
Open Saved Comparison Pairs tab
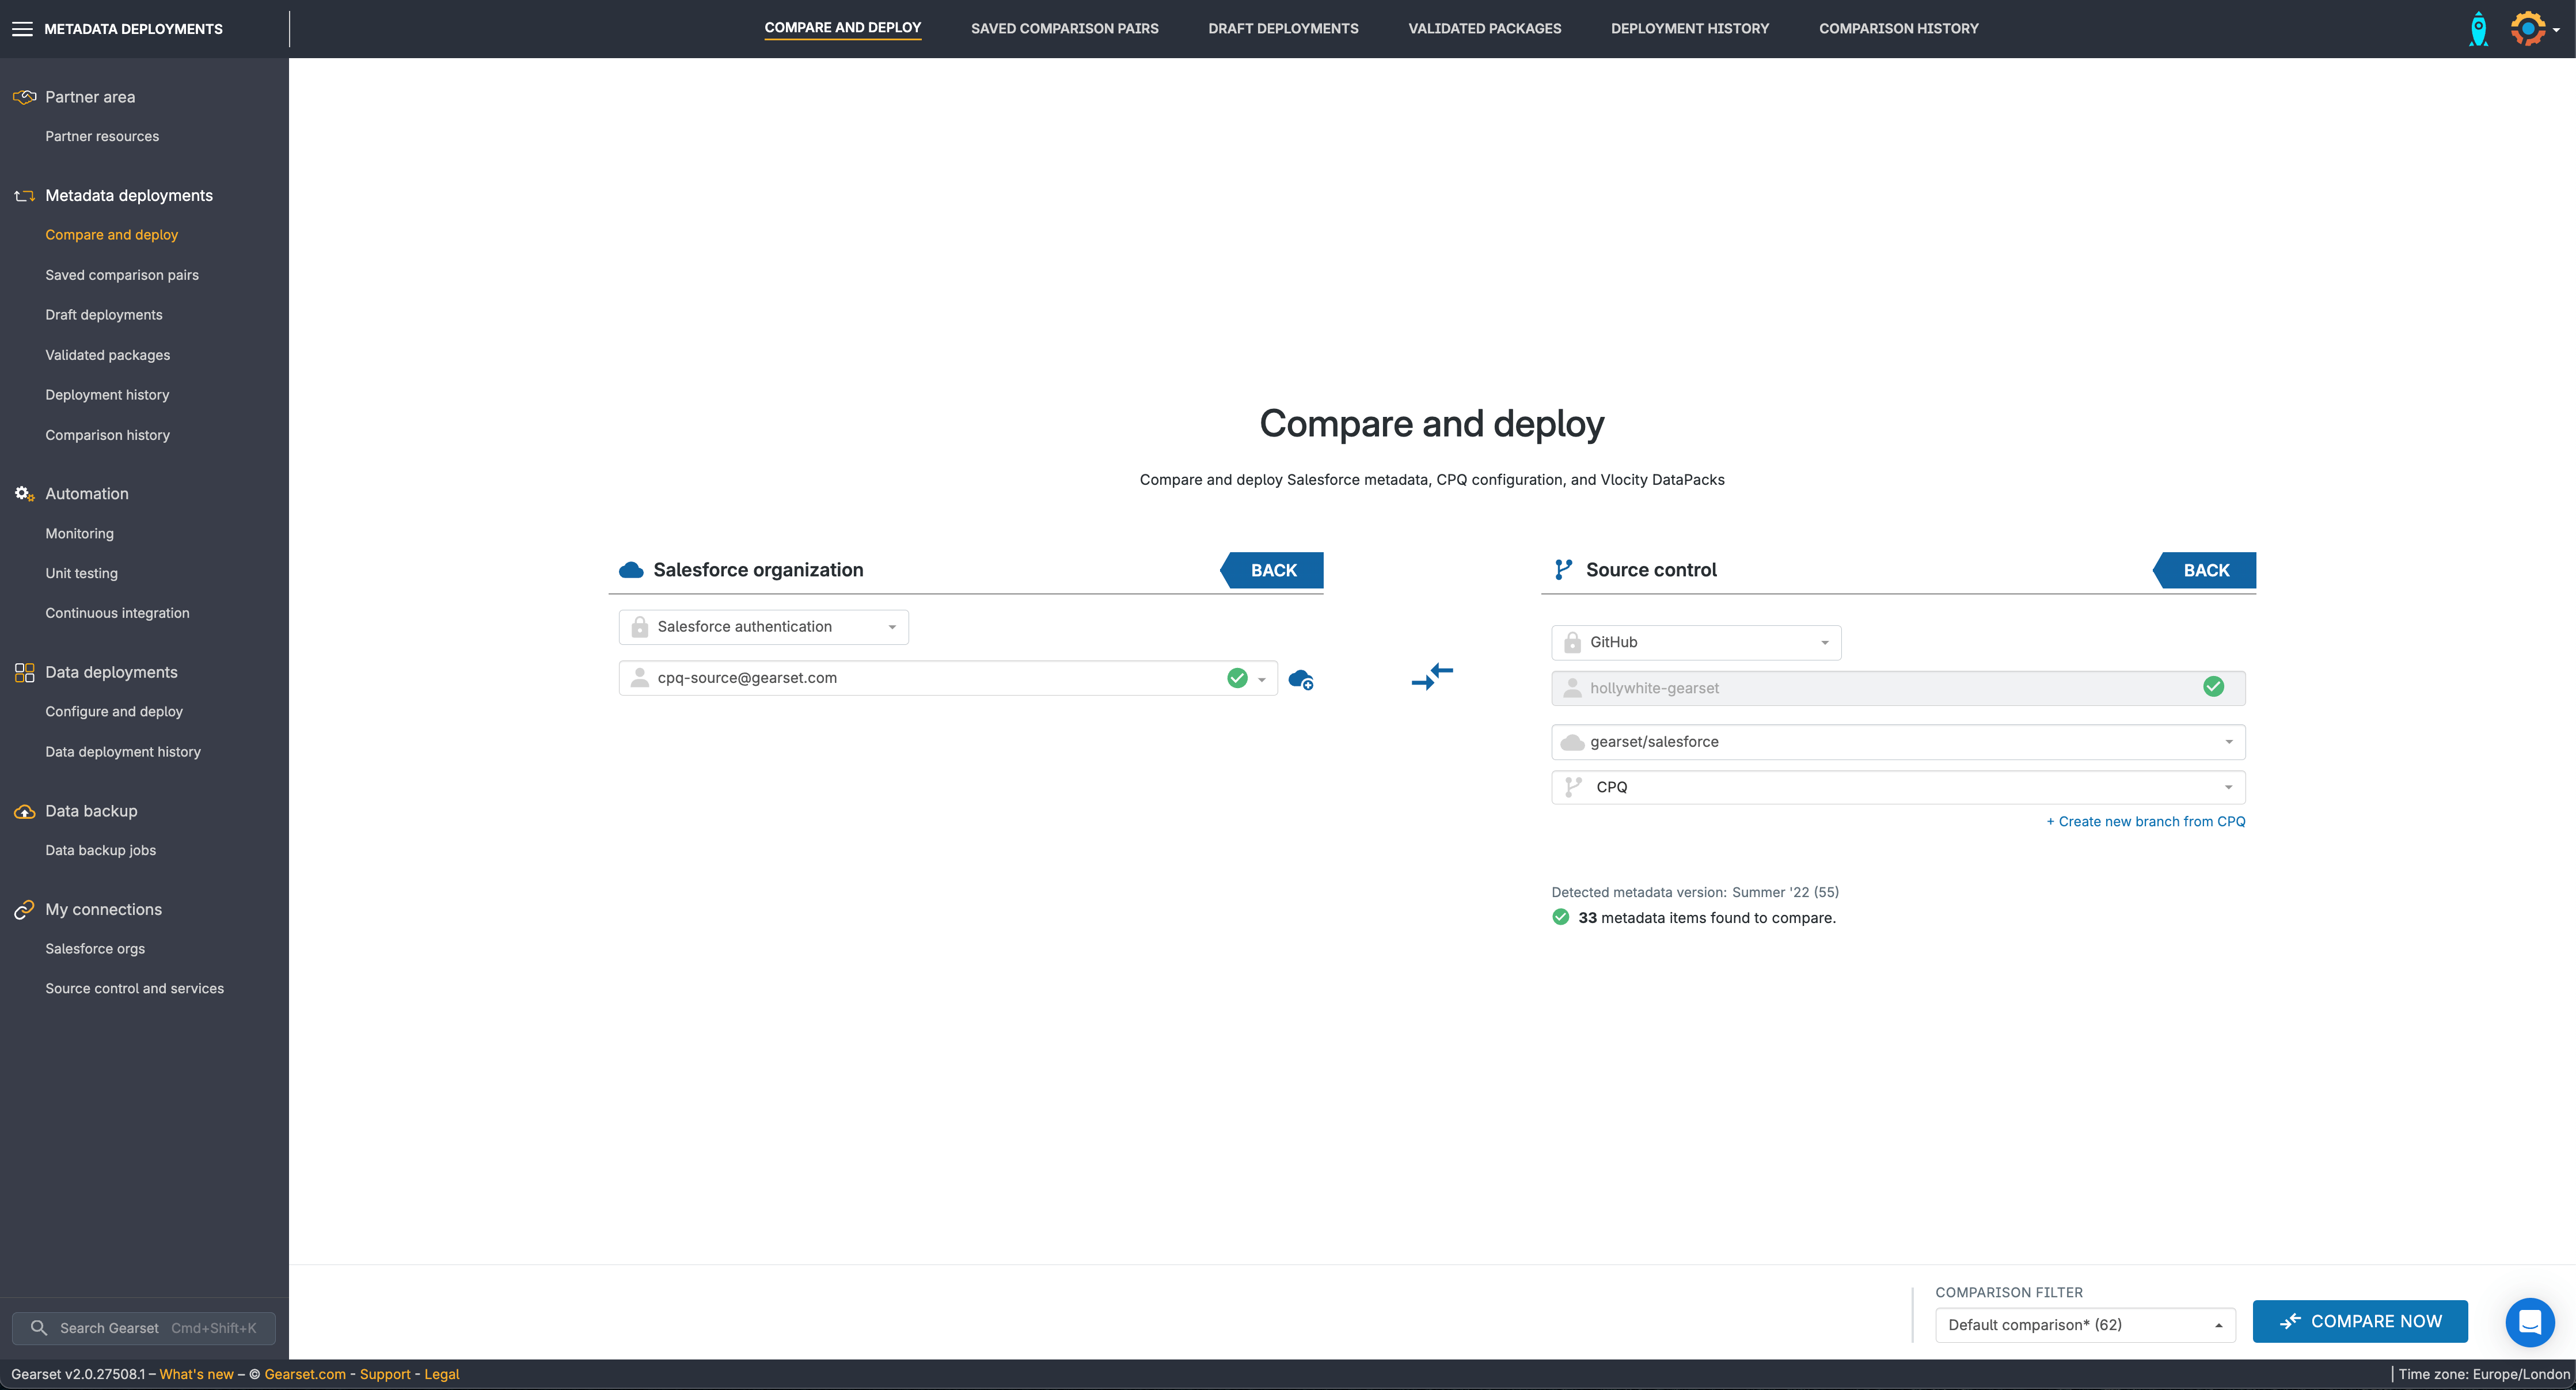click(1064, 29)
